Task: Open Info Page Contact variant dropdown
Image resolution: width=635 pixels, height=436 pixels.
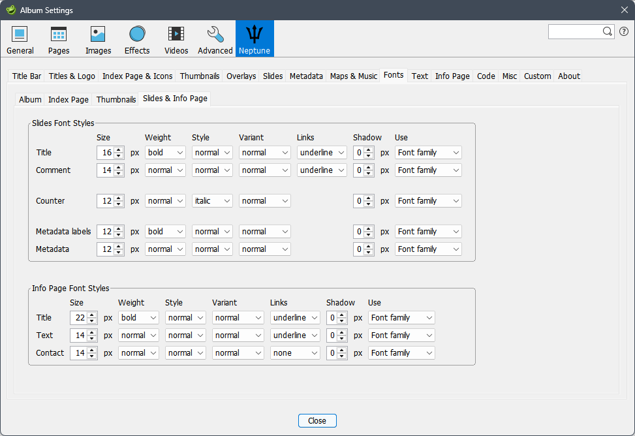Action: [238, 353]
